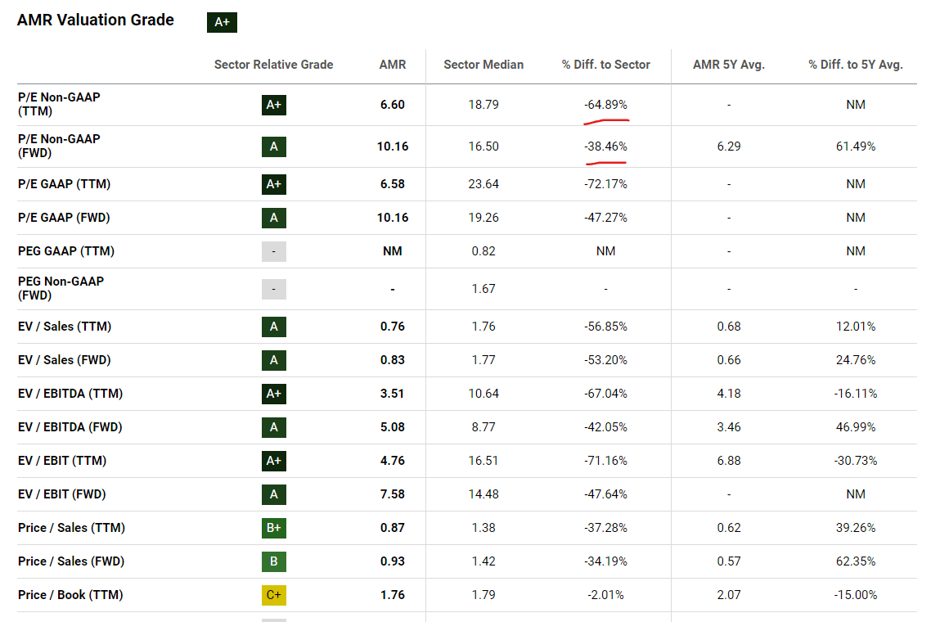Click the AMR 5Y Avg. column header

pyautogui.click(x=728, y=65)
